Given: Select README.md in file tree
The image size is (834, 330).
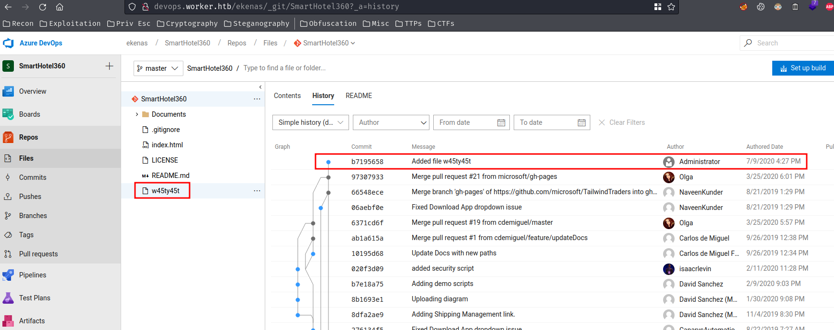Looking at the screenshot, I should click(169, 176).
